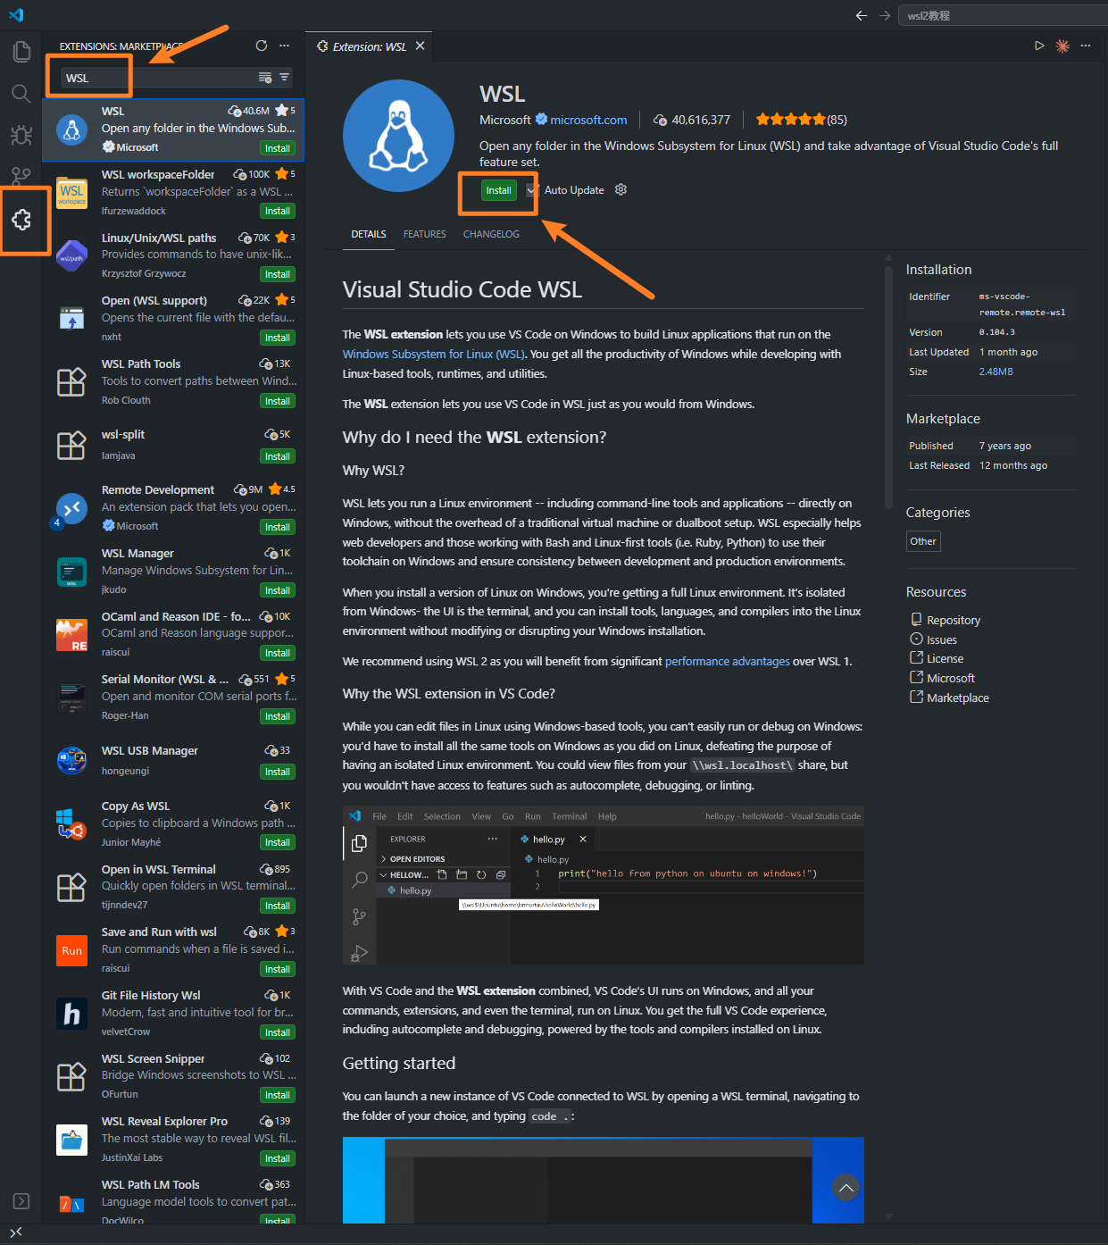Open the Search view in activity bar
Viewport: 1108px width, 1245px height.
pyautogui.click(x=21, y=94)
